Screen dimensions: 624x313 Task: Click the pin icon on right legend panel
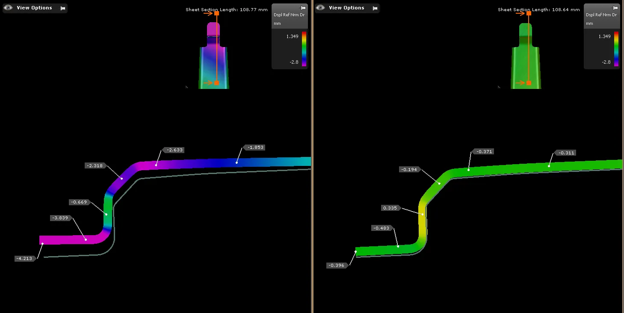pyautogui.click(x=615, y=8)
